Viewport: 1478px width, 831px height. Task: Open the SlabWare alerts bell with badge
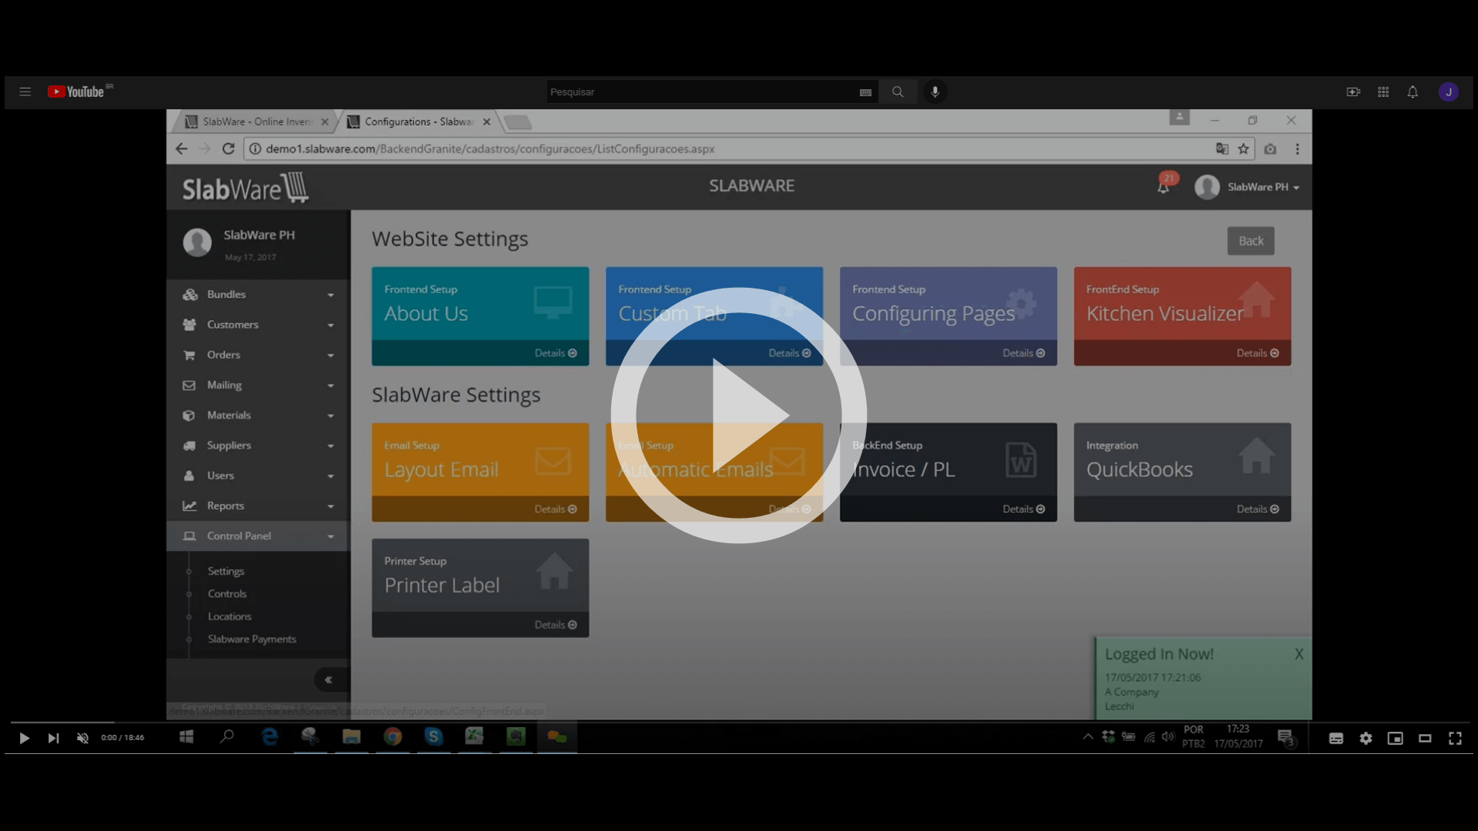(1165, 185)
